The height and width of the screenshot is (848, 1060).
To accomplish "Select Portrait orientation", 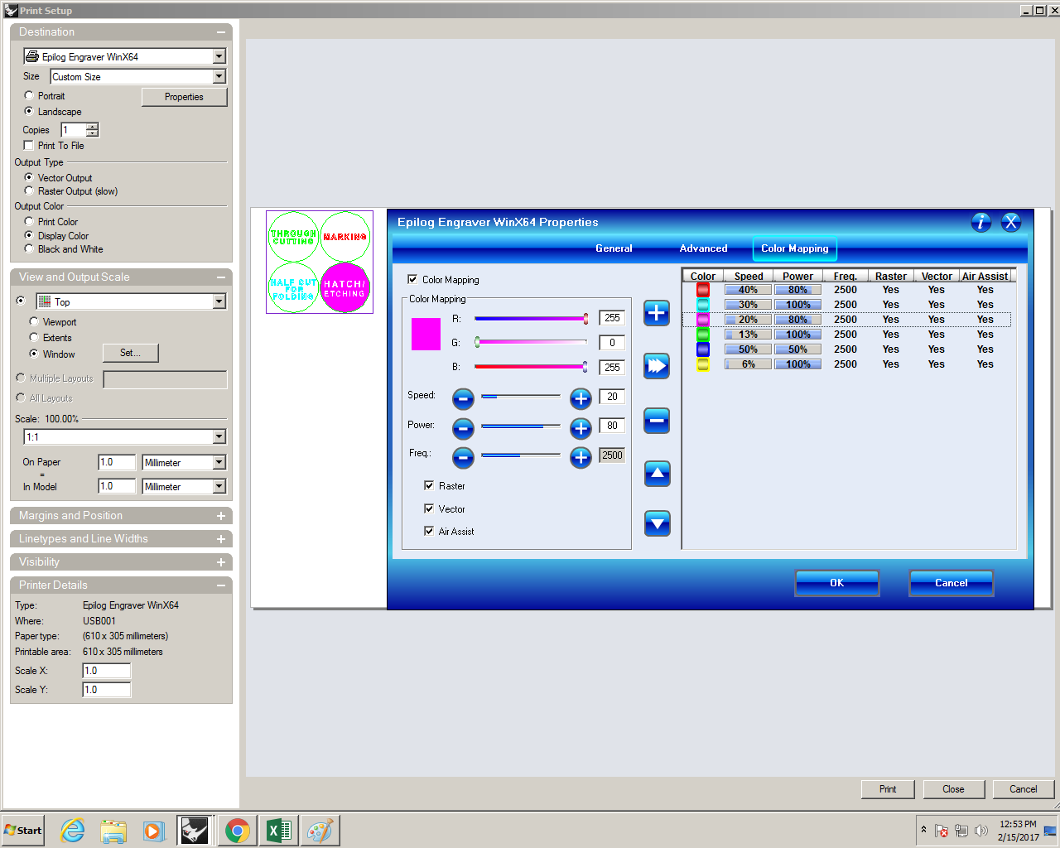I will click(29, 96).
